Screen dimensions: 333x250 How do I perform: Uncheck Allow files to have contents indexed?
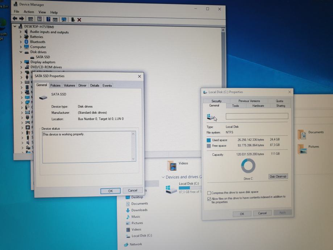(x=209, y=199)
